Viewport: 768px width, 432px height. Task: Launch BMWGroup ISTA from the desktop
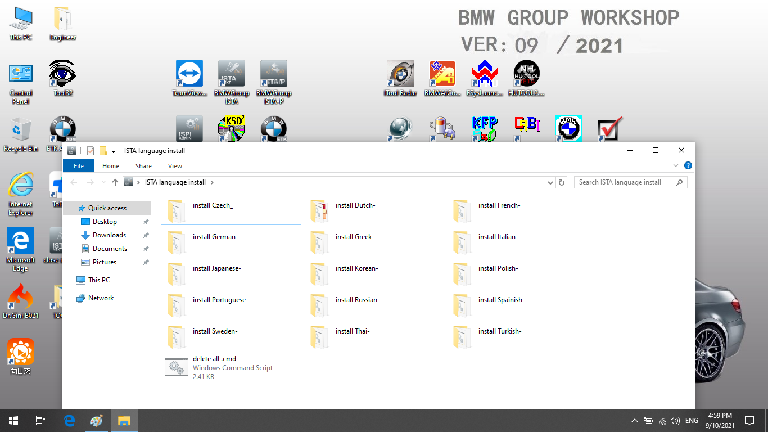pos(232,82)
